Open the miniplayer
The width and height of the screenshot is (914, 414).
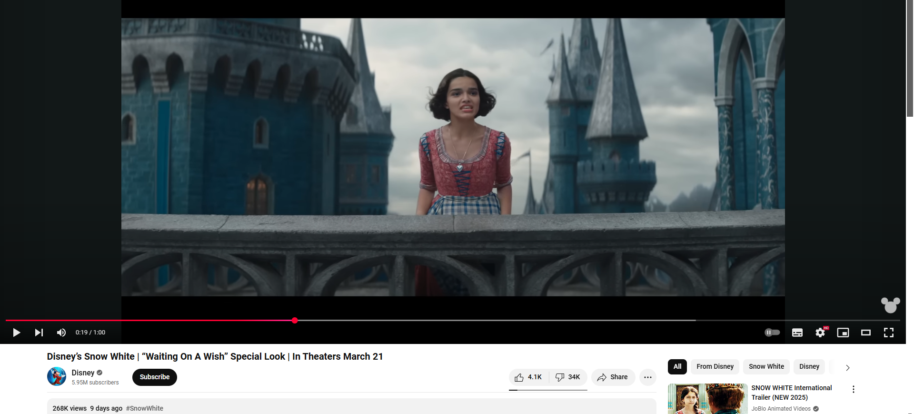tap(843, 333)
